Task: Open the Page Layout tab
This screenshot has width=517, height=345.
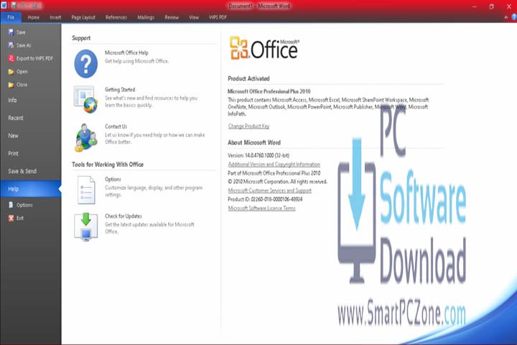Action: (83, 17)
